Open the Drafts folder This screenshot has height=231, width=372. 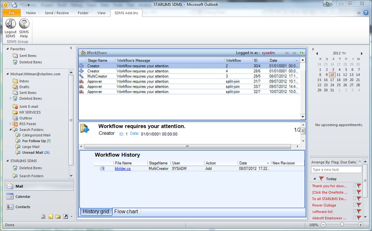[24, 87]
